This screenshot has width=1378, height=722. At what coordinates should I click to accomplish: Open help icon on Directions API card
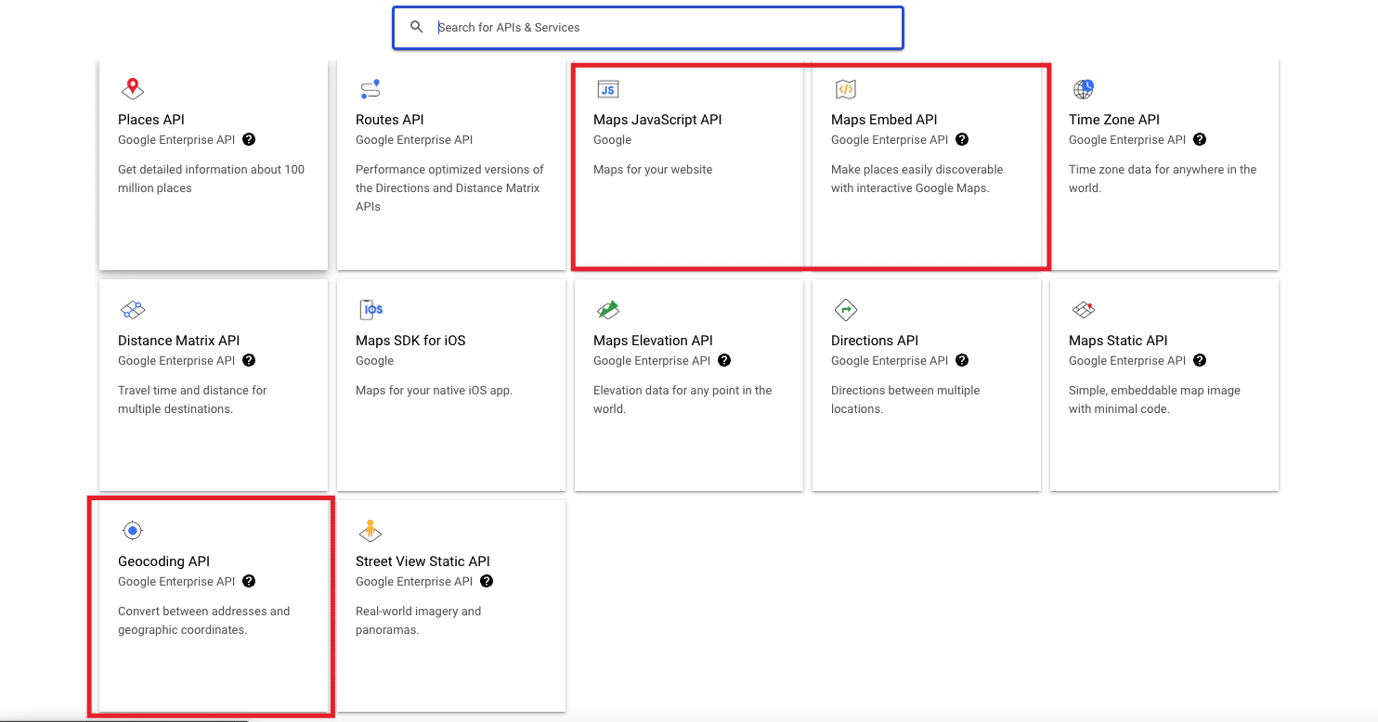coord(962,360)
